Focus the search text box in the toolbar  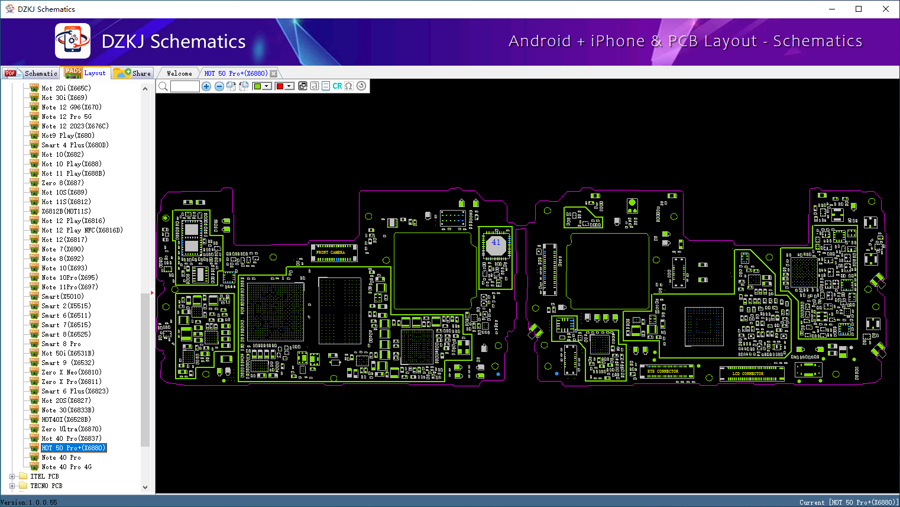(x=185, y=86)
